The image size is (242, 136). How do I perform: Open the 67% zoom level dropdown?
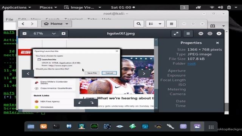pos(54,34)
